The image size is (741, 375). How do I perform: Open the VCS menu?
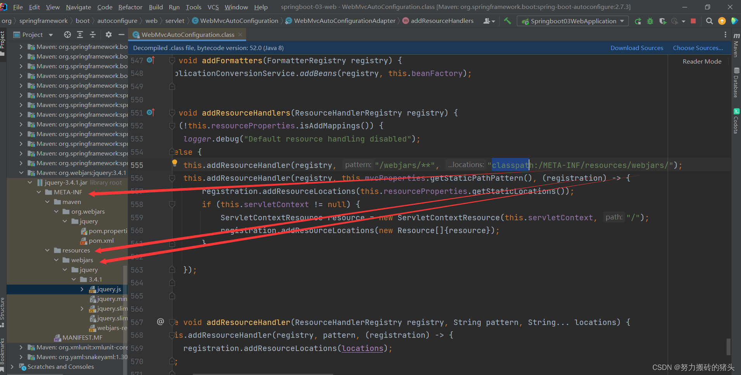tap(213, 7)
